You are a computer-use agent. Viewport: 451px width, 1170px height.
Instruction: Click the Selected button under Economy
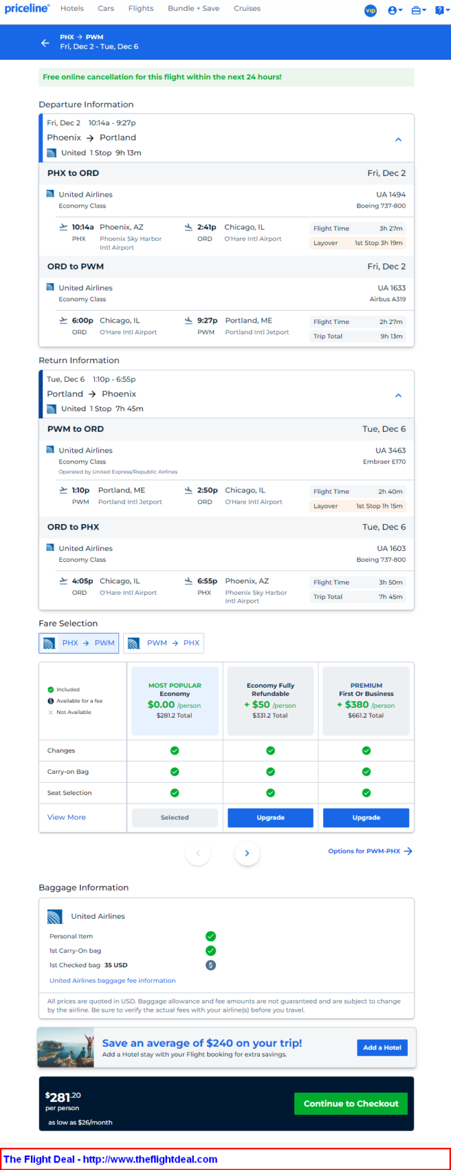[175, 818]
